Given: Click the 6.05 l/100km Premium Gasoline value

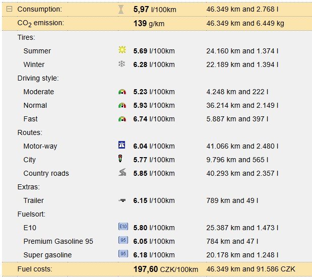Looking at the screenshot, I should tap(154, 241).
